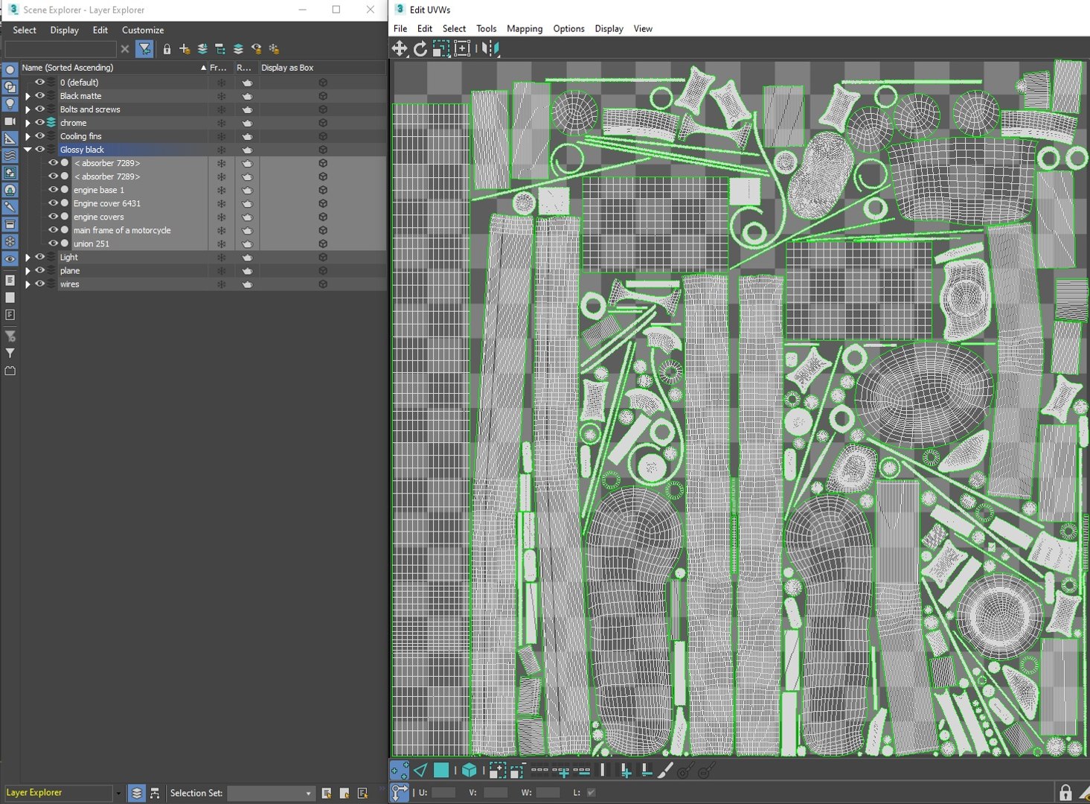1090x804 pixels.
Task: Open the Options menu in Edit UVWs
Action: point(568,28)
